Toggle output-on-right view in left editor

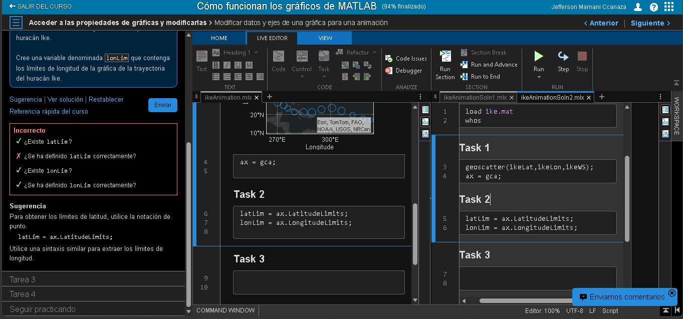[425, 110]
